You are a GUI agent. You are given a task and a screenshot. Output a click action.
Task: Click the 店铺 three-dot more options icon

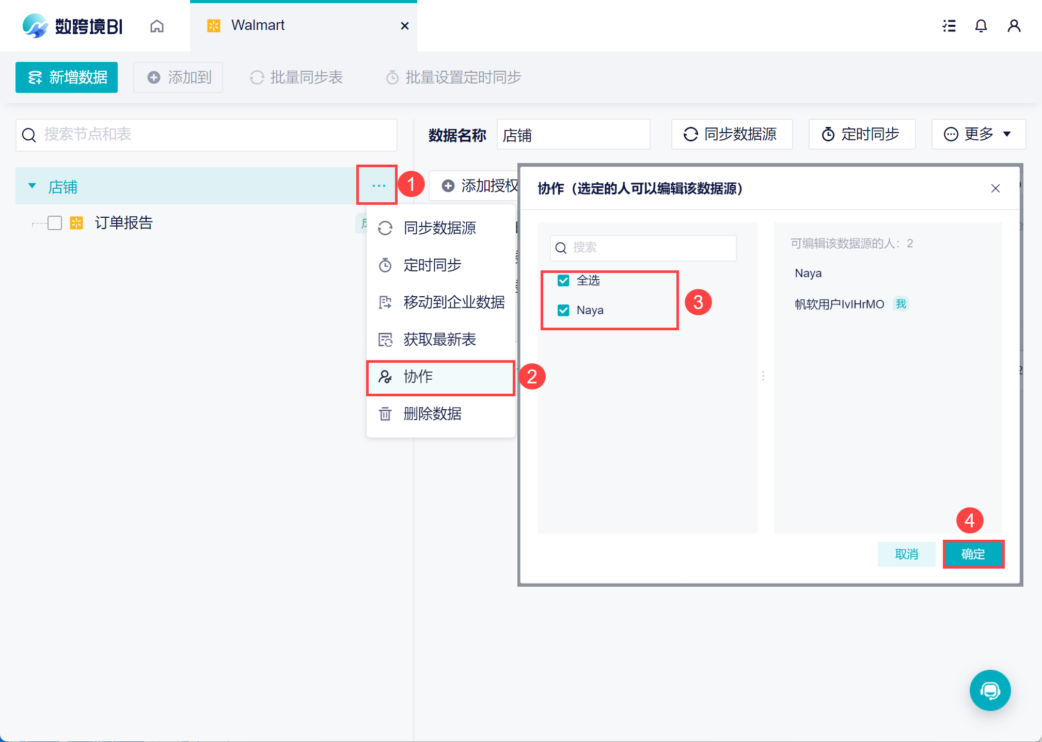378,186
